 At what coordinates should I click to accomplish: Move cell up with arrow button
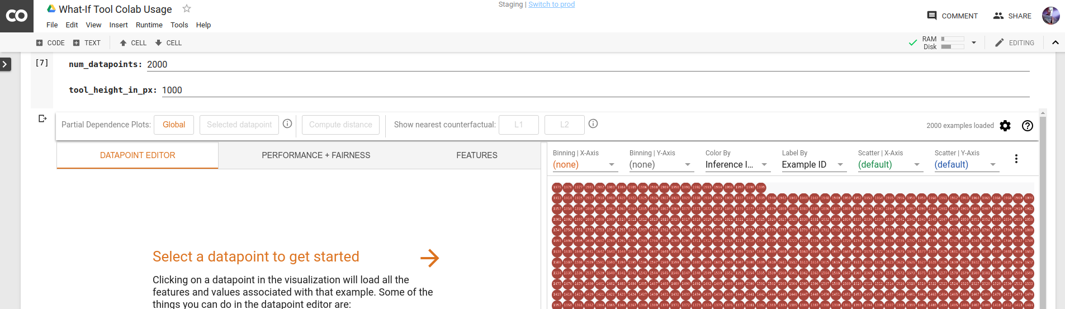coord(133,43)
